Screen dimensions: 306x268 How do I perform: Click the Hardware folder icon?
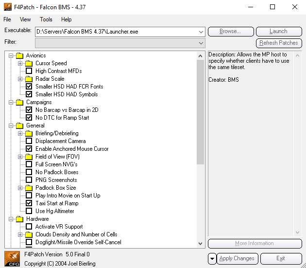click(x=19, y=219)
